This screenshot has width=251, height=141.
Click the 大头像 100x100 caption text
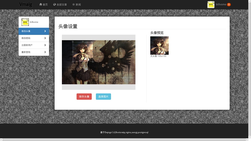(x=158, y=56)
